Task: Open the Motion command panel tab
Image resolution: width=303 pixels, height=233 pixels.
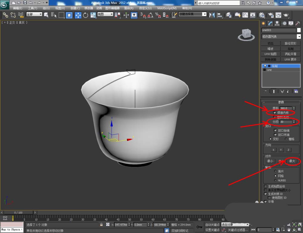Action: point(284,23)
